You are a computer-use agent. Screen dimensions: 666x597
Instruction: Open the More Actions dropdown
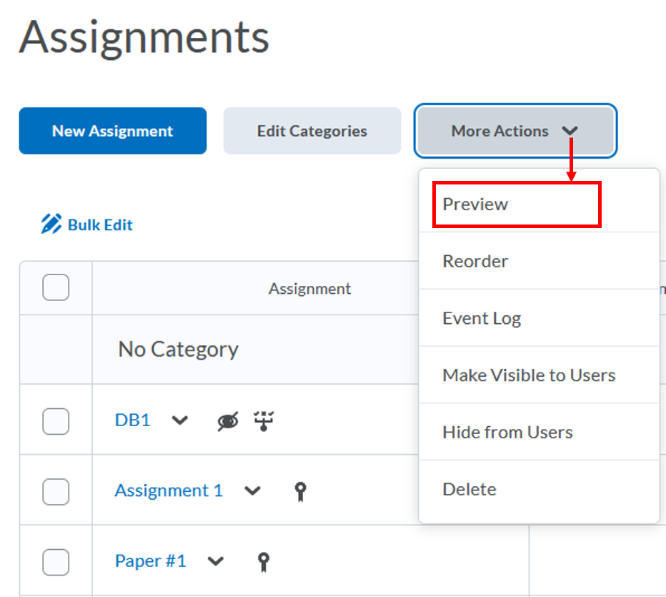(x=515, y=131)
